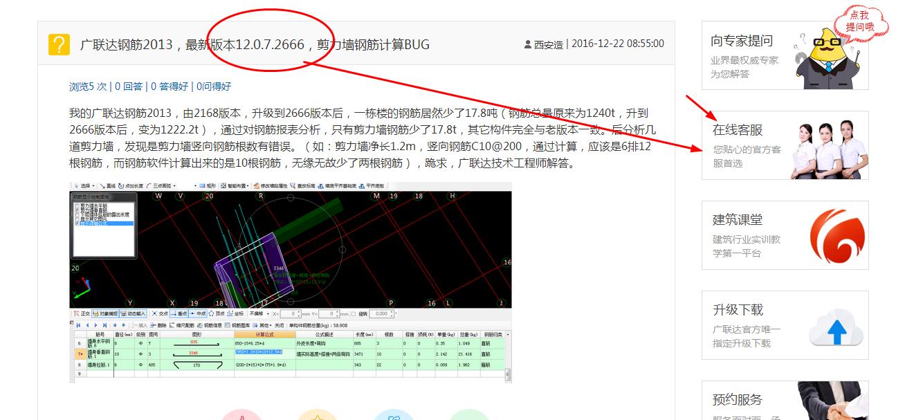Click the 建筑行业实训教学第一平台 description
Screen dimensions: 914x420
point(747,246)
